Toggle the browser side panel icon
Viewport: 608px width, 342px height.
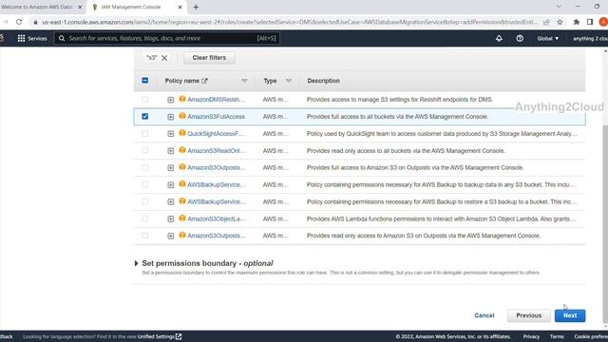tap(590, 22)
